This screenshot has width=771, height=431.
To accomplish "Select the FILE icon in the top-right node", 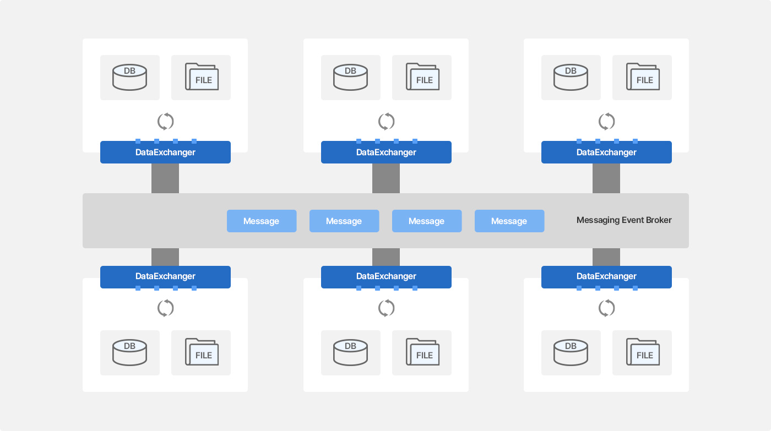I will tap(643, 77).
